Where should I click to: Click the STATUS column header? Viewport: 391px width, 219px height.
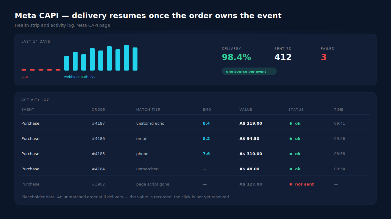pyautogui.click(x=296, y=109)
